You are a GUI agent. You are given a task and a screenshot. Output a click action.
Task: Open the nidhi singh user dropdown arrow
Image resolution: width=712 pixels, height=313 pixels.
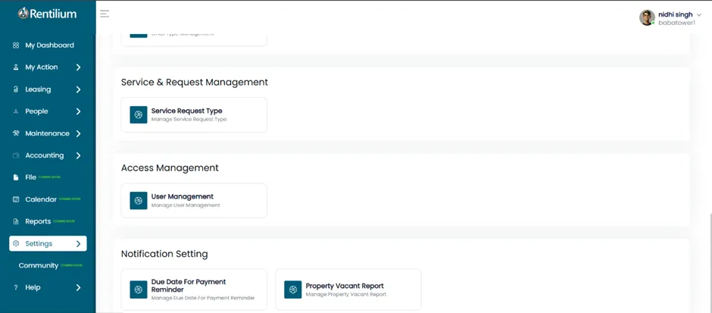click(699, 15)
